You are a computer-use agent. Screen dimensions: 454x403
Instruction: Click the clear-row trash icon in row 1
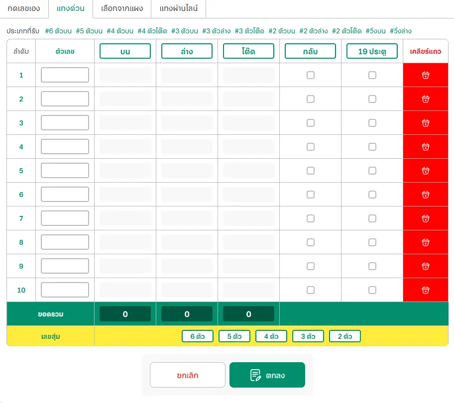[426, 75]
